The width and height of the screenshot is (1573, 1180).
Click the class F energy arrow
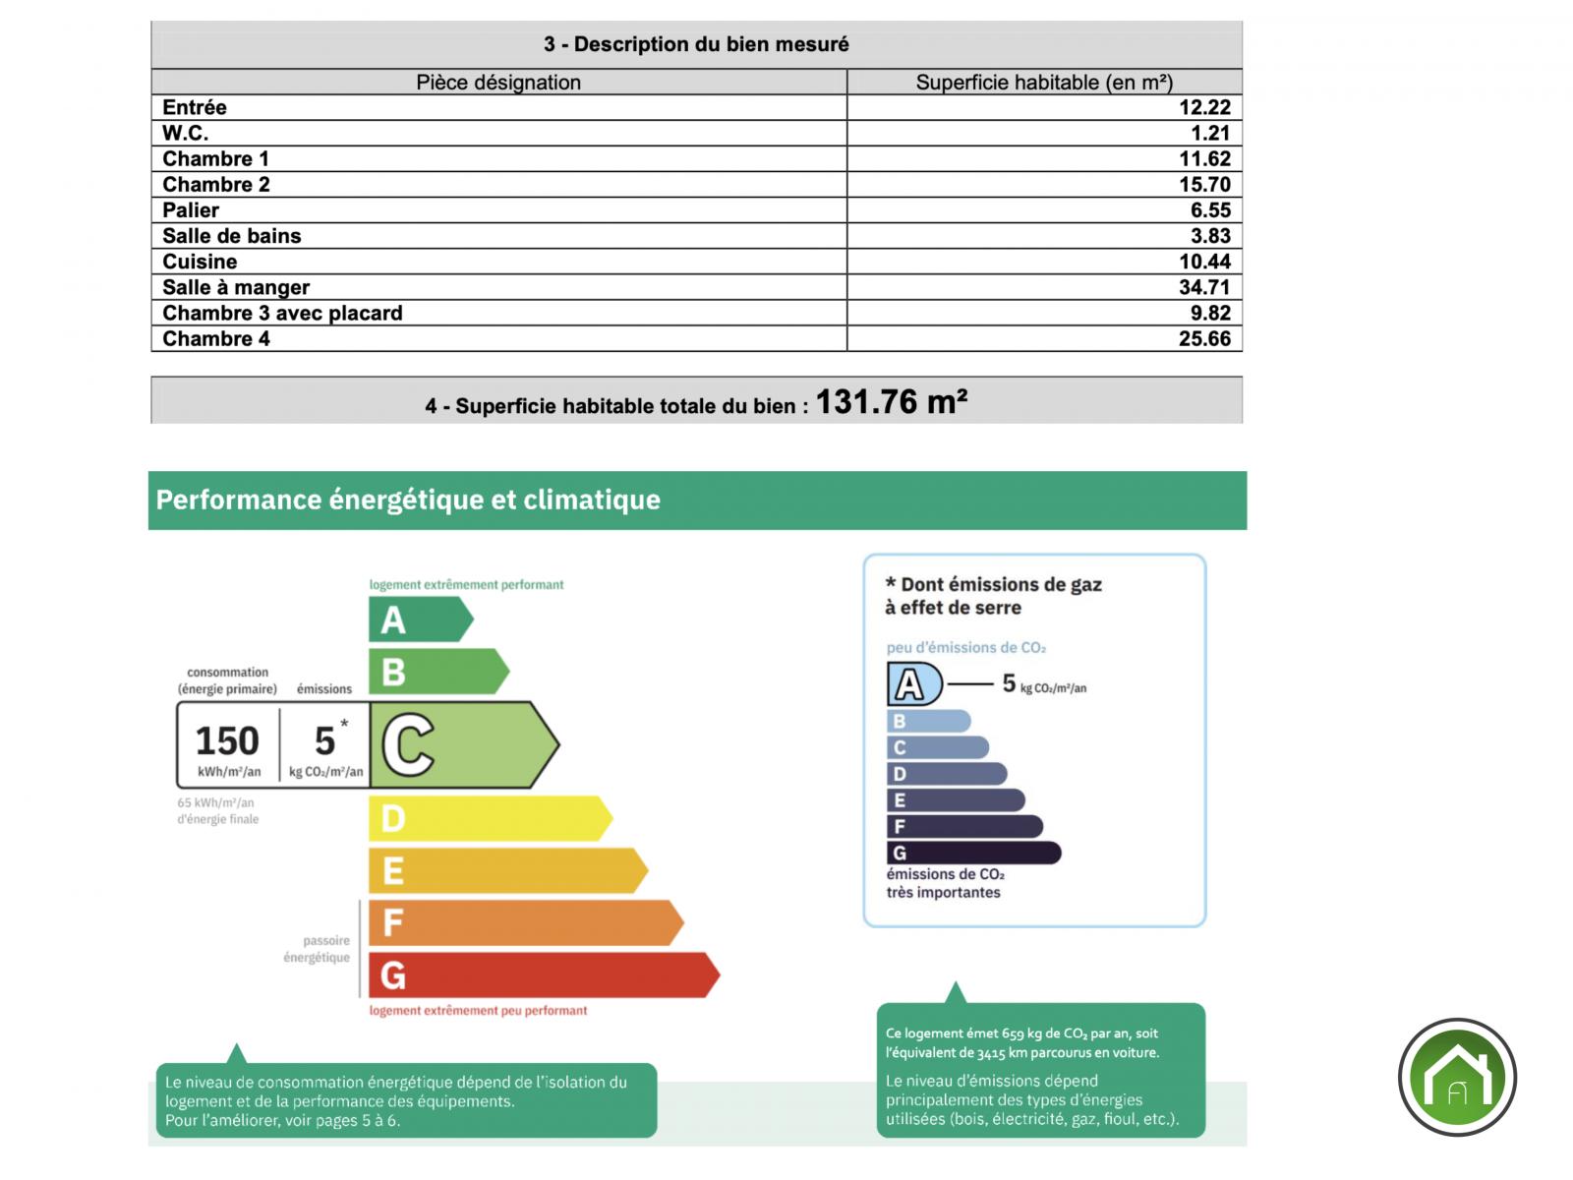point(526,922)
